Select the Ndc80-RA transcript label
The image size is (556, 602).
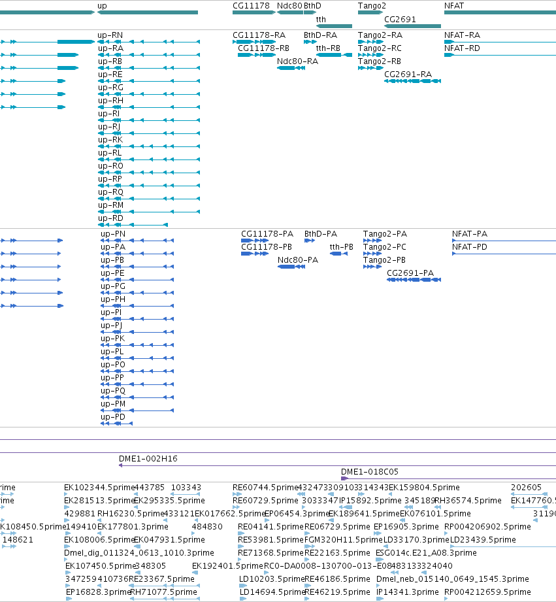tap(297, 61)
